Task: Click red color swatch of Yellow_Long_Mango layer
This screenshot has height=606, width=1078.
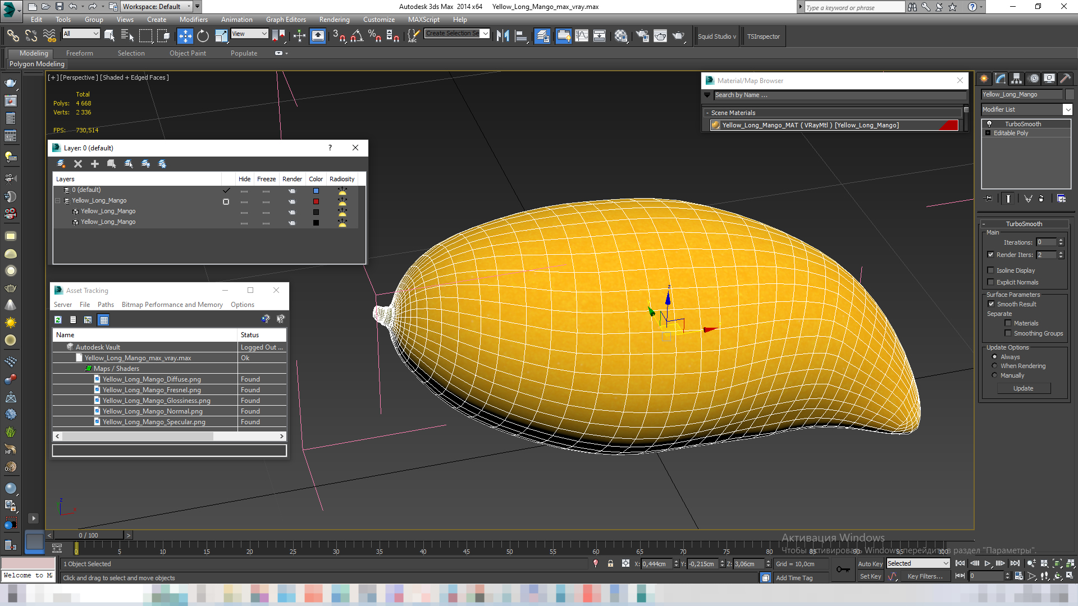Action: click(x=316, y=201)
